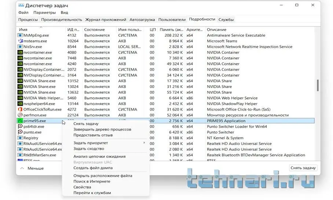Open the Параметры menu
The width and height of the screenshot is (333, 200).
point(45,12)
